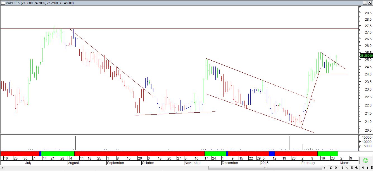Select the October–November rising support trendline
373x171 pixels.
coord(175,113)
